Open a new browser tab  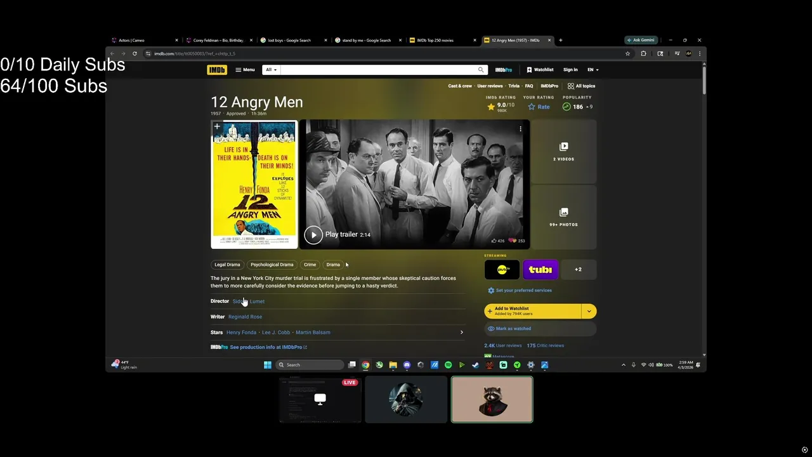pyautogui.click(x=560, y=40)
